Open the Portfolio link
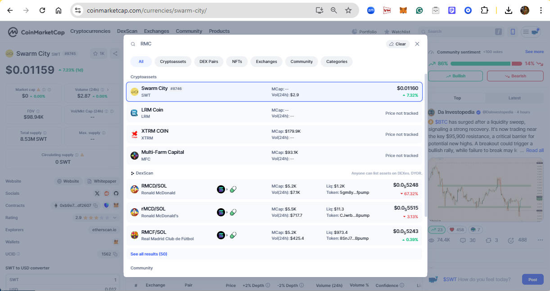The width and height of the screenshot is (550, 291). (x=364, y=32)
